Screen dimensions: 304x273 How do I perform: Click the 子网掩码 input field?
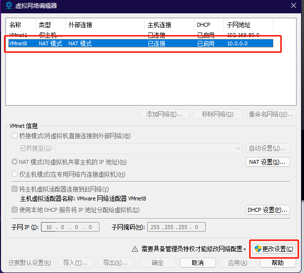(176, 227)
